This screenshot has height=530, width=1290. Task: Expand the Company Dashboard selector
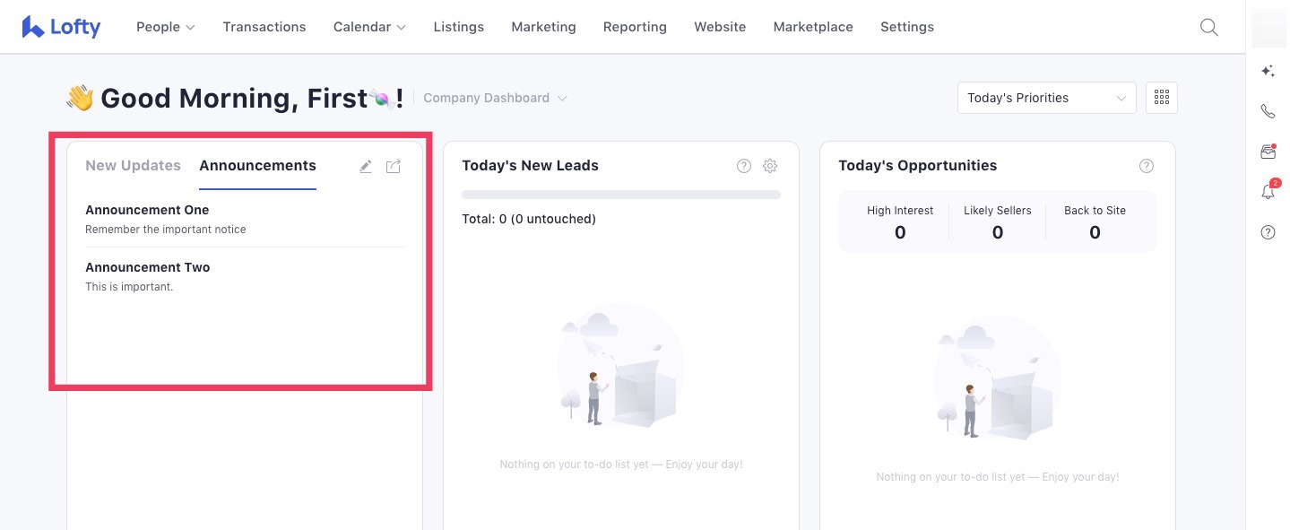495,98
